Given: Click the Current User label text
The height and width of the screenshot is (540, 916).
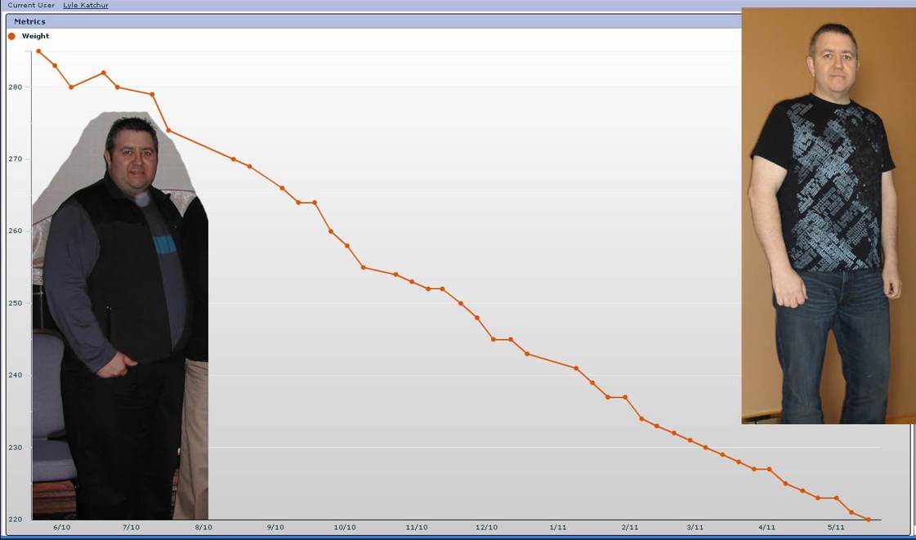Looking at the screenshot, I should pos(31,6).
